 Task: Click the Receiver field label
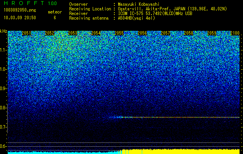point(78,13)
